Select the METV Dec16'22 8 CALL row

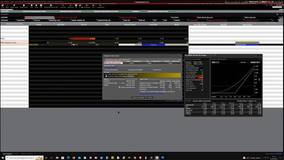(x=15, y=43)
